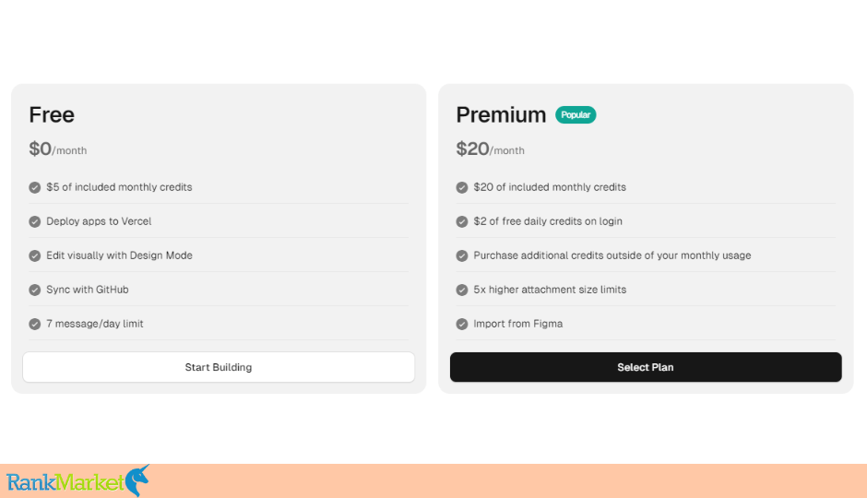Image resolution: width=867 pixels, height=498 pixels.
Task: Click the checkmark beside $2 of free daily credits
Action: pos(462,221)
